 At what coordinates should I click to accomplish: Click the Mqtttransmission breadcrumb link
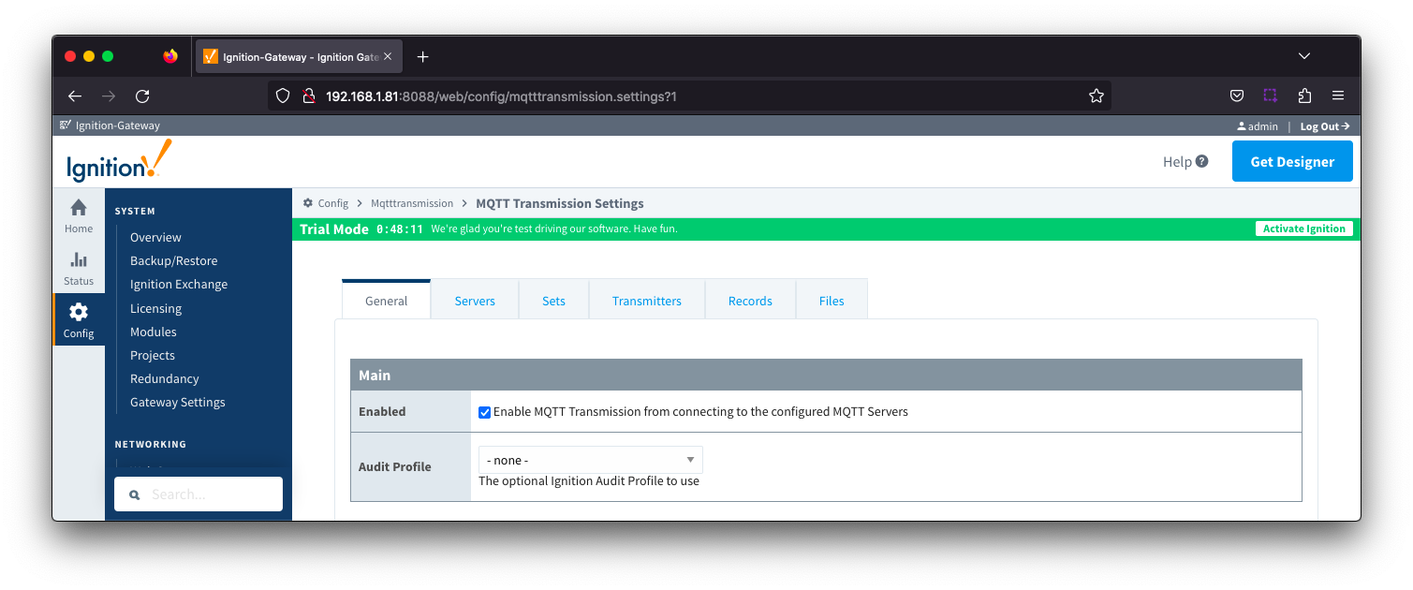coord(412,203)
